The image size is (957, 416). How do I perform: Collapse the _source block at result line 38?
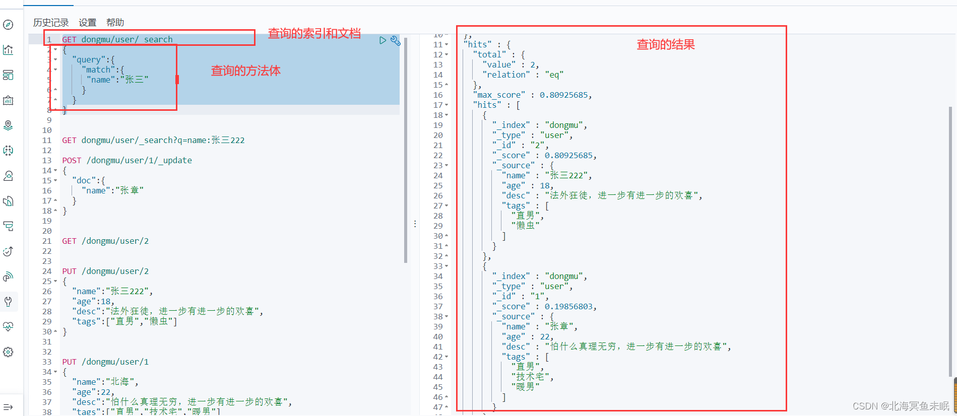[x=446, y=316]
